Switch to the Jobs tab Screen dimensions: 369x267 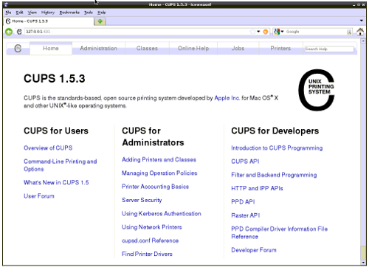(x=238, y=48)
